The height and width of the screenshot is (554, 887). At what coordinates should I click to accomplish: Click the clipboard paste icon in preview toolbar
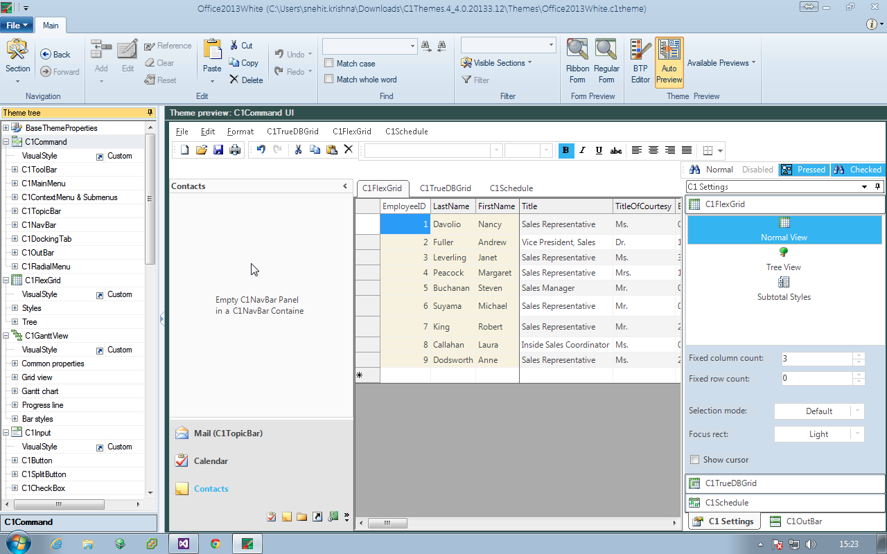click(x=332, y=150)
